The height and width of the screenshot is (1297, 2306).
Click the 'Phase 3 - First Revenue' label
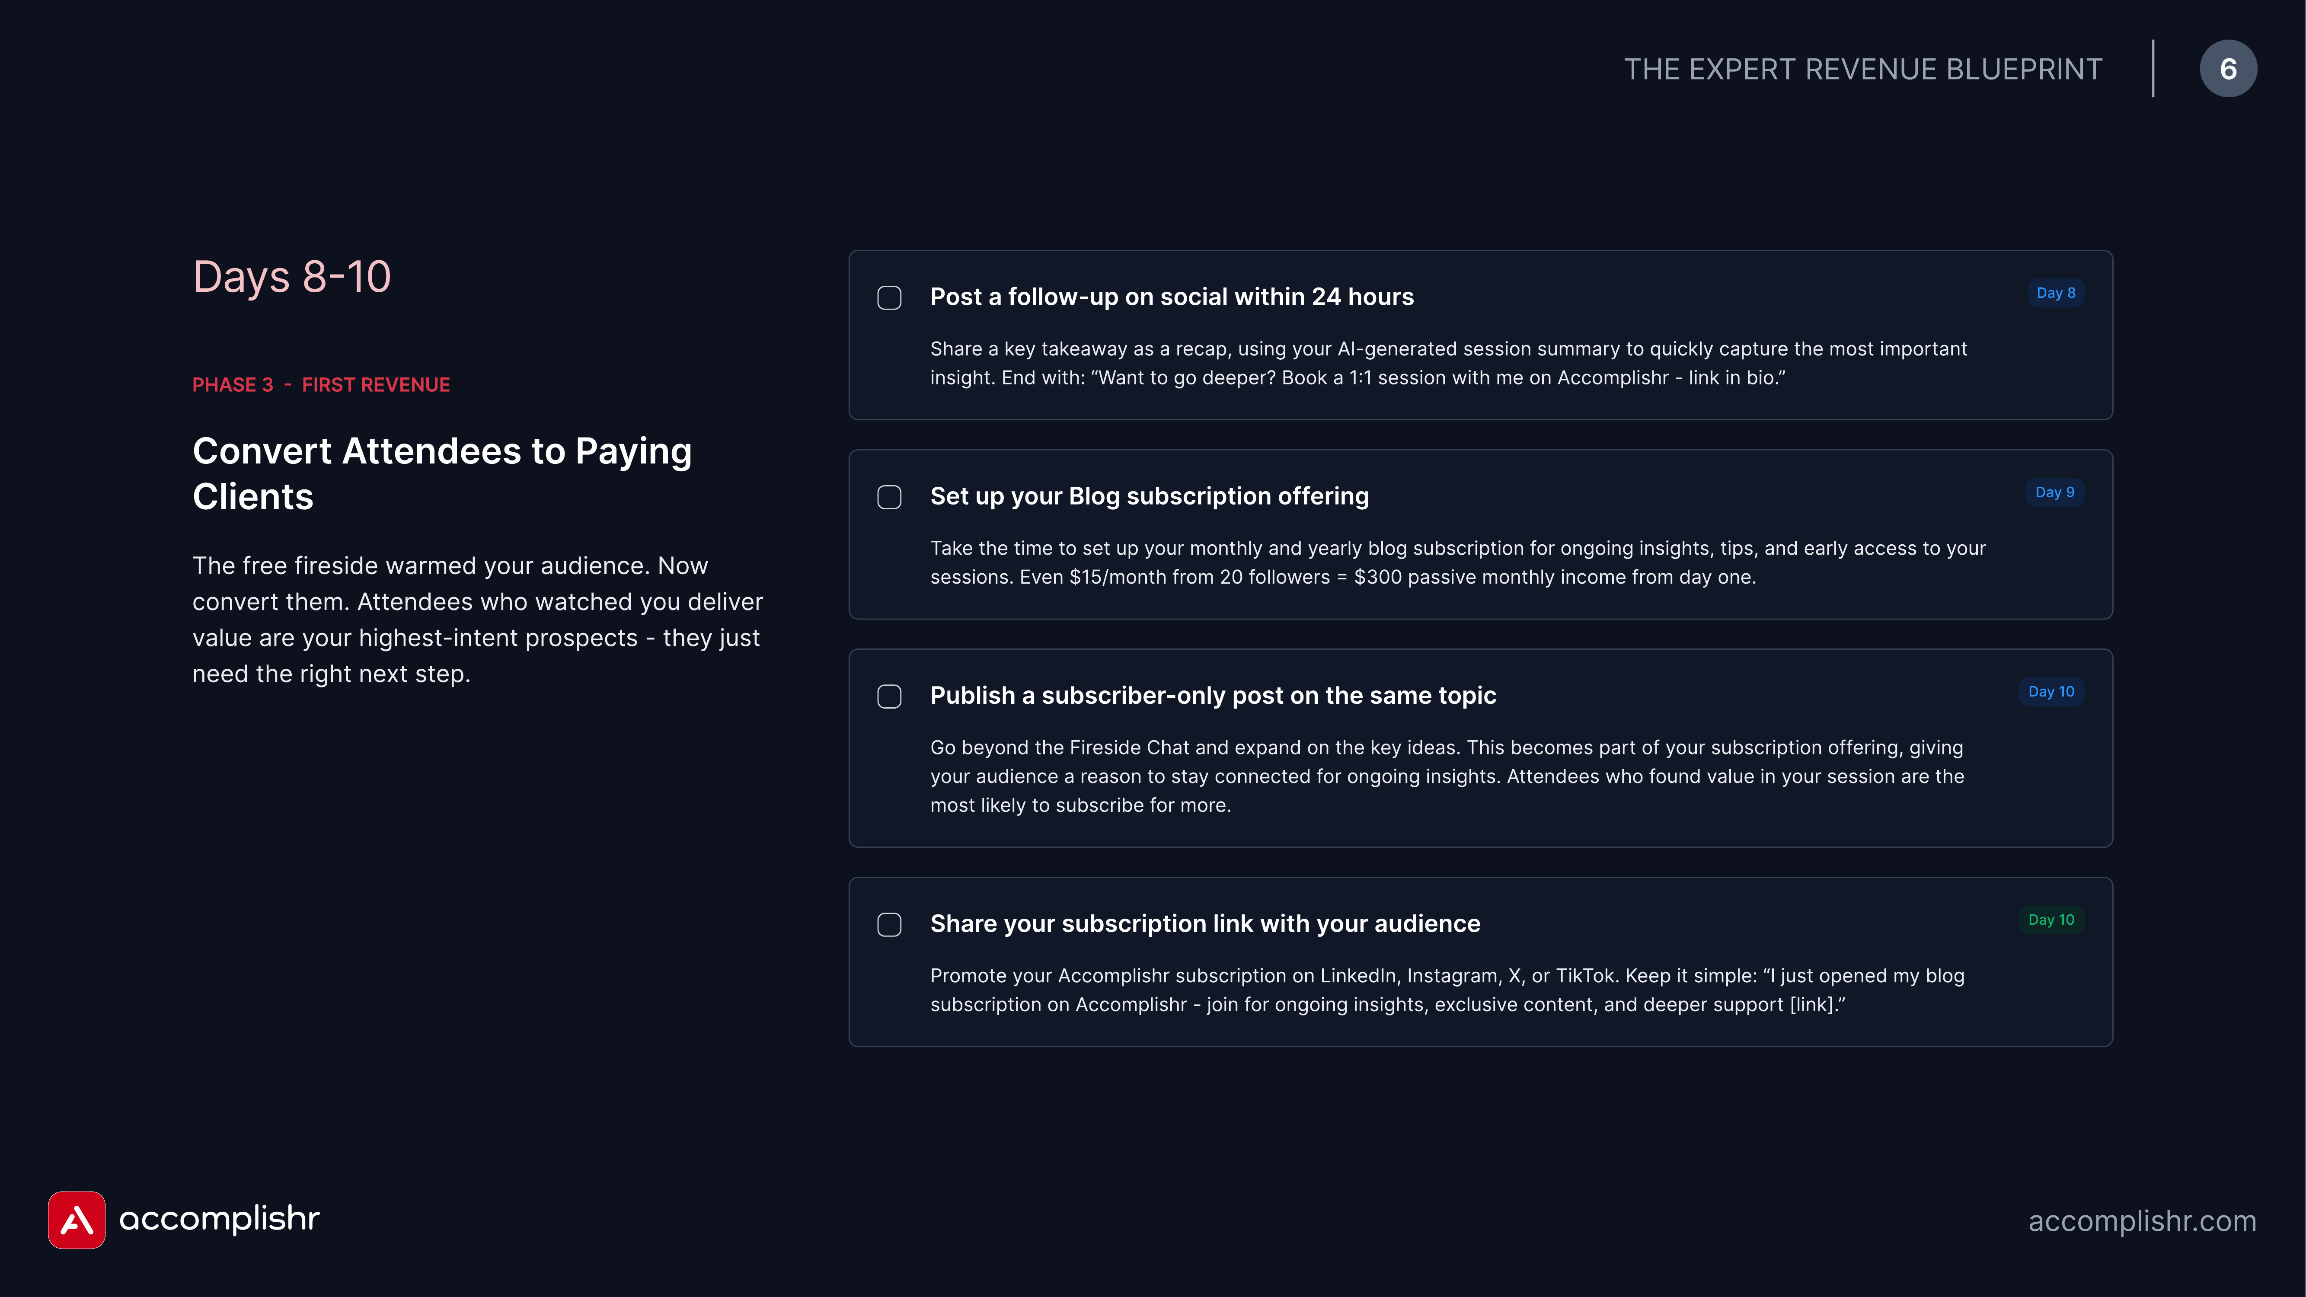pyautogui.click(x=321, y=385)
